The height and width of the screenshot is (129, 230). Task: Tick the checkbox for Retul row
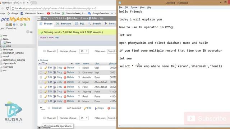click(41, 96)
